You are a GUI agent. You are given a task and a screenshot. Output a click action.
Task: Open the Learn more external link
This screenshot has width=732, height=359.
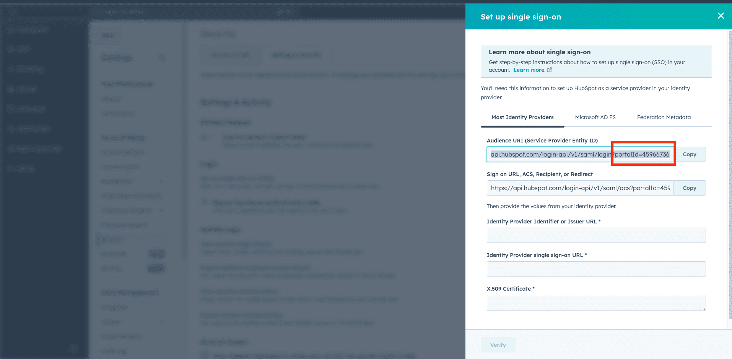click(529, 70)
